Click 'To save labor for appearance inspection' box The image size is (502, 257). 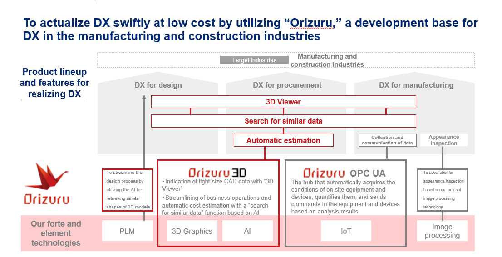(443, 190)
